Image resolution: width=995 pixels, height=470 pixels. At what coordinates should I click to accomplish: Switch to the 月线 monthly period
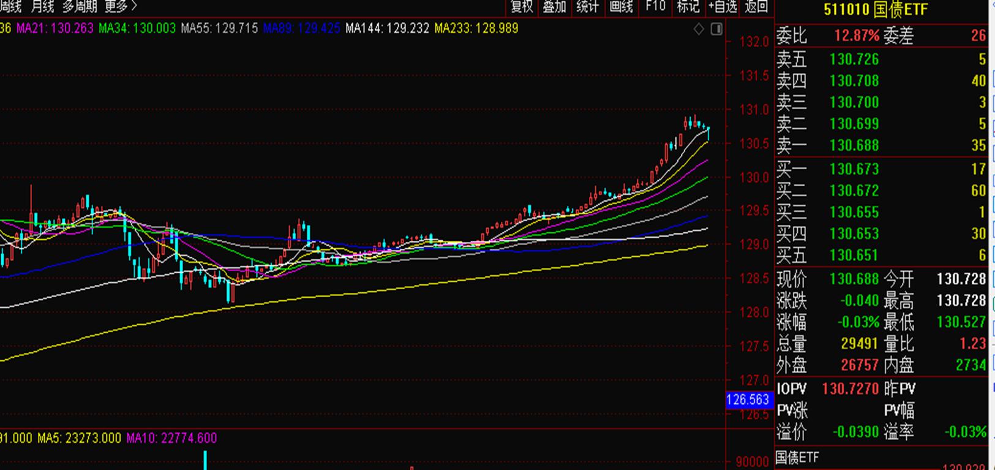[x=43, y=7]
